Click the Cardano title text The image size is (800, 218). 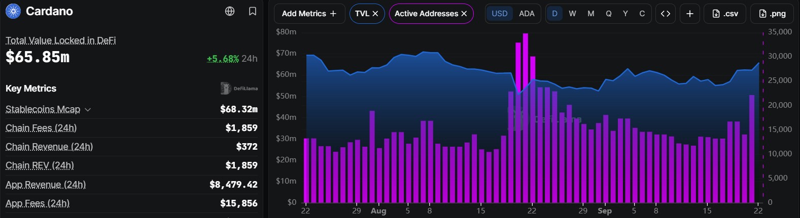coord(49,11)
